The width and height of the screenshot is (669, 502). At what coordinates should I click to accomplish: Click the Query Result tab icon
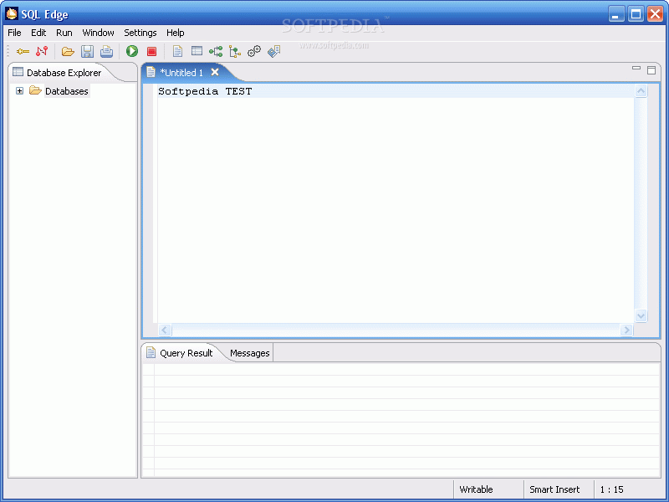151,352
